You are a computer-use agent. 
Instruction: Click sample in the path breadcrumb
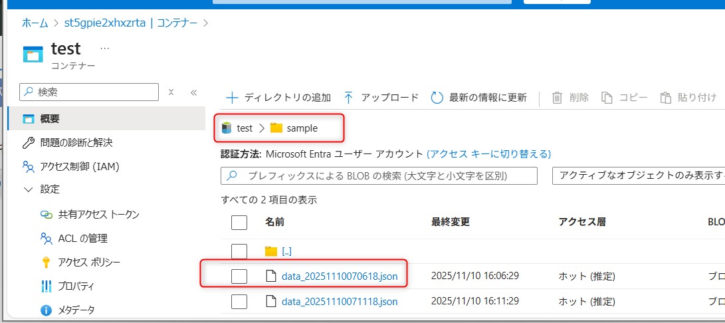click(302, 128)
